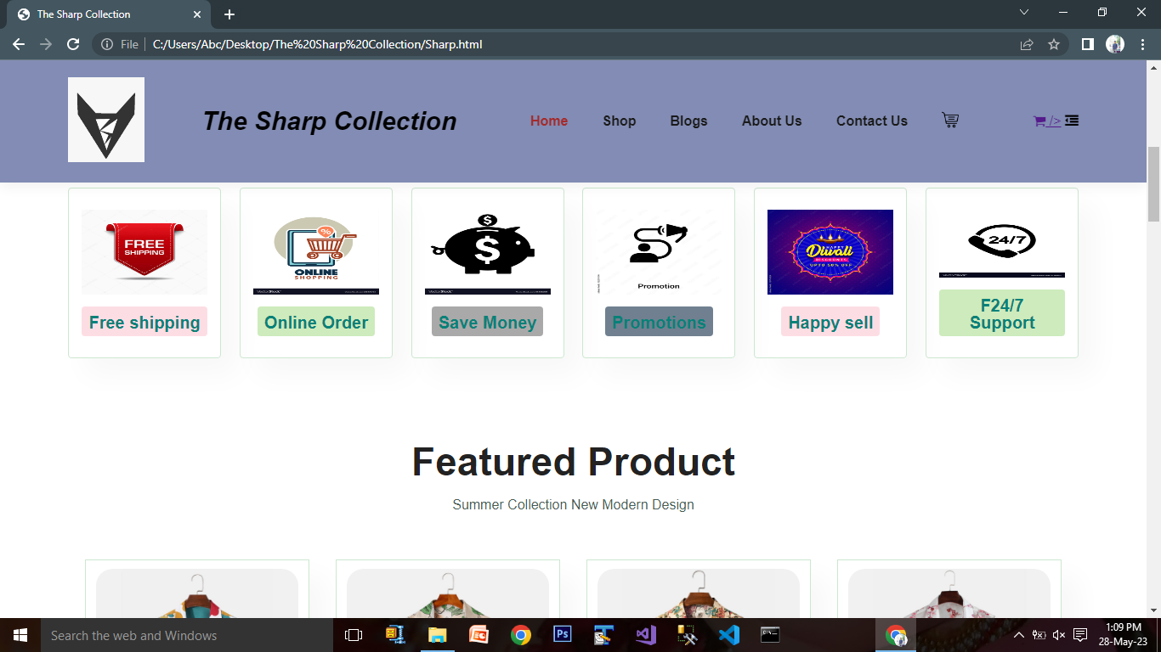
Task: Open Task View on the taskbar
Action: click(x=354, y=635)
